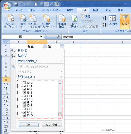Click the save icon in quick access toolbar
131x134 pixels.
pos(16,4)
